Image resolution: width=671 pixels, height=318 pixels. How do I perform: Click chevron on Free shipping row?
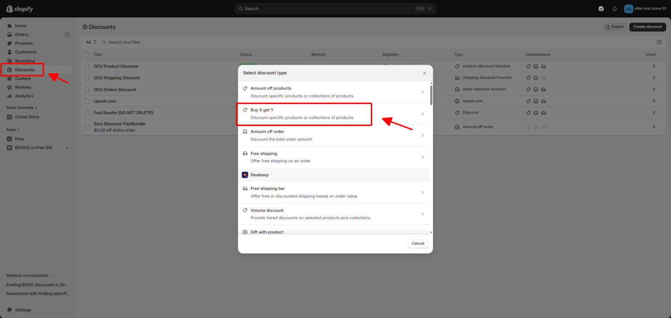click(x=422, y=157)
